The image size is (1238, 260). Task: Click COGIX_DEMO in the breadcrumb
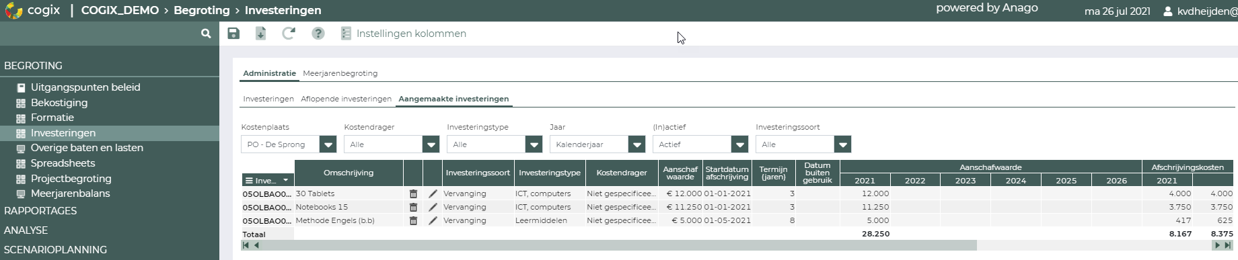tap(120, 11)
